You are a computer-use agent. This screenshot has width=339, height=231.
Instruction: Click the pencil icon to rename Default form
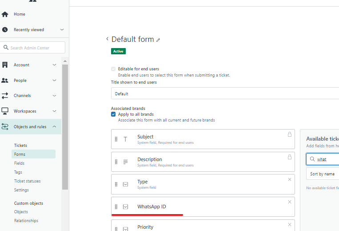[158, 40]
